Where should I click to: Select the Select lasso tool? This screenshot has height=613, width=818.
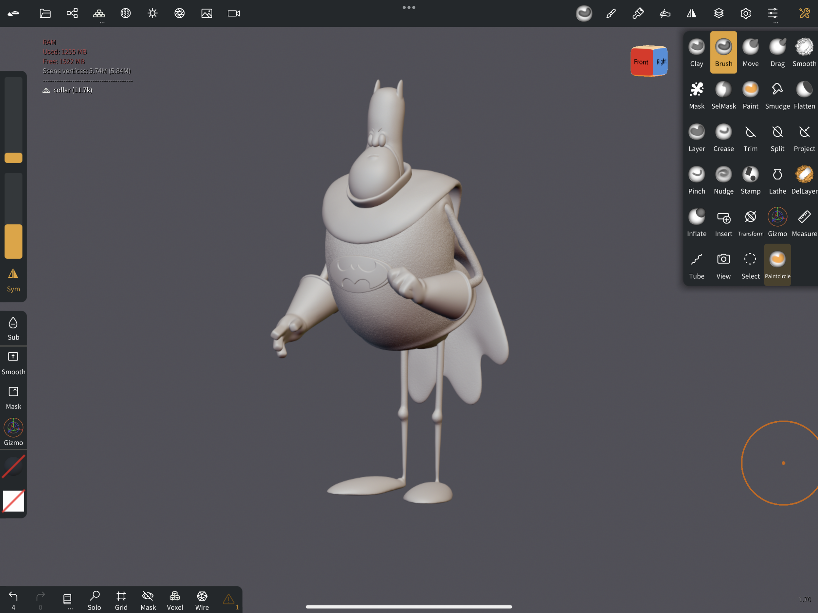(750, 265)
